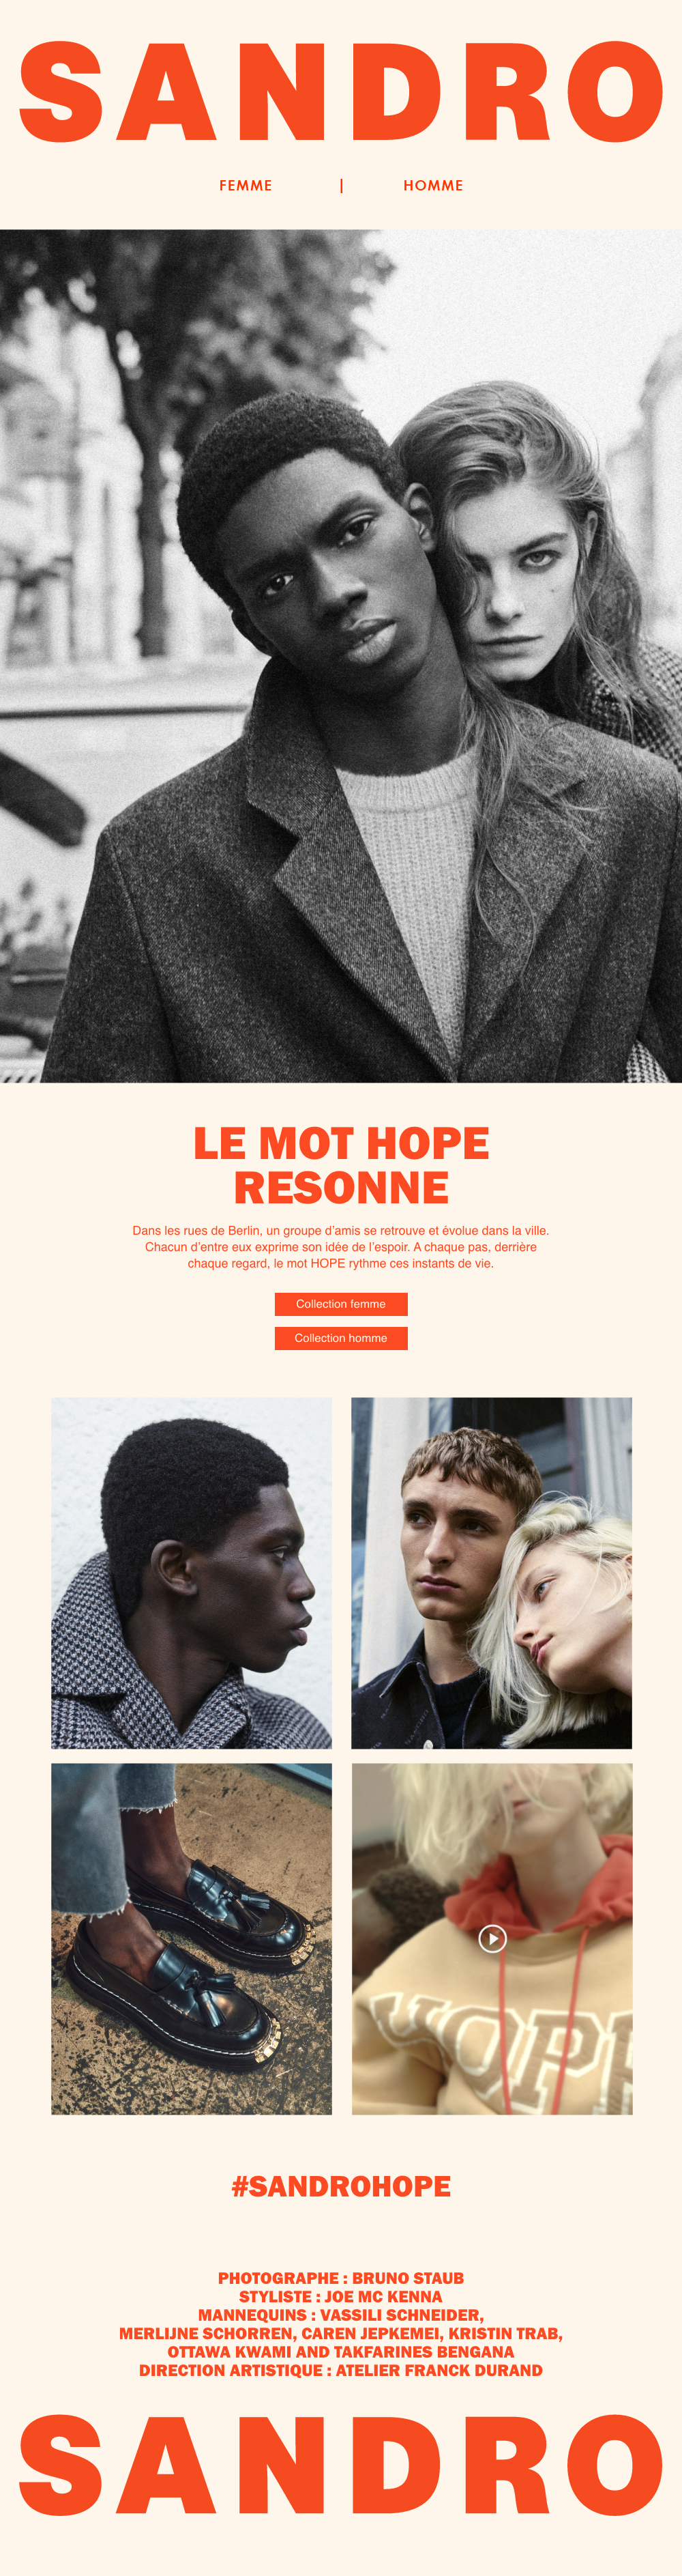Image resolution: width=682 pixels, height=2576 pixels.
Task: Open the FEMME menu link
Action: (x=246, y=185)
